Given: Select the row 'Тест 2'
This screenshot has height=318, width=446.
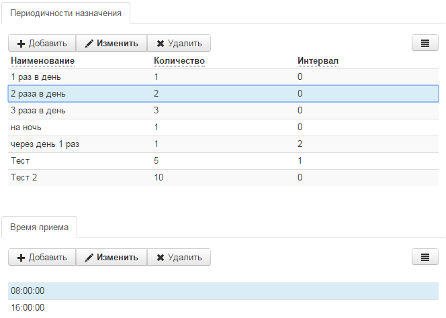Looking at the screenshot, I should pyautogui.click(x=223, y=178).
